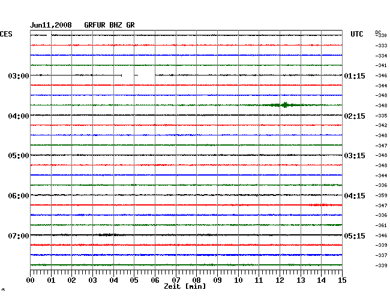Select the 04:15 UTC time label
This screenshot has height=296, width=390.
(x=355, y=196)
